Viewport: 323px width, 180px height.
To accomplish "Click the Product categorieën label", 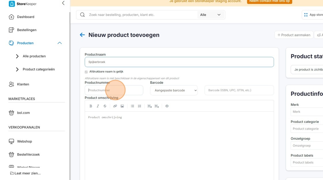I will (39, 70).
